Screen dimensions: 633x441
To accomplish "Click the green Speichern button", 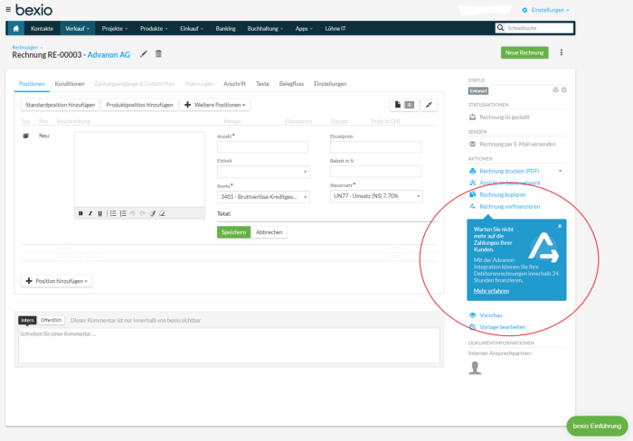I will pos(232,232).
